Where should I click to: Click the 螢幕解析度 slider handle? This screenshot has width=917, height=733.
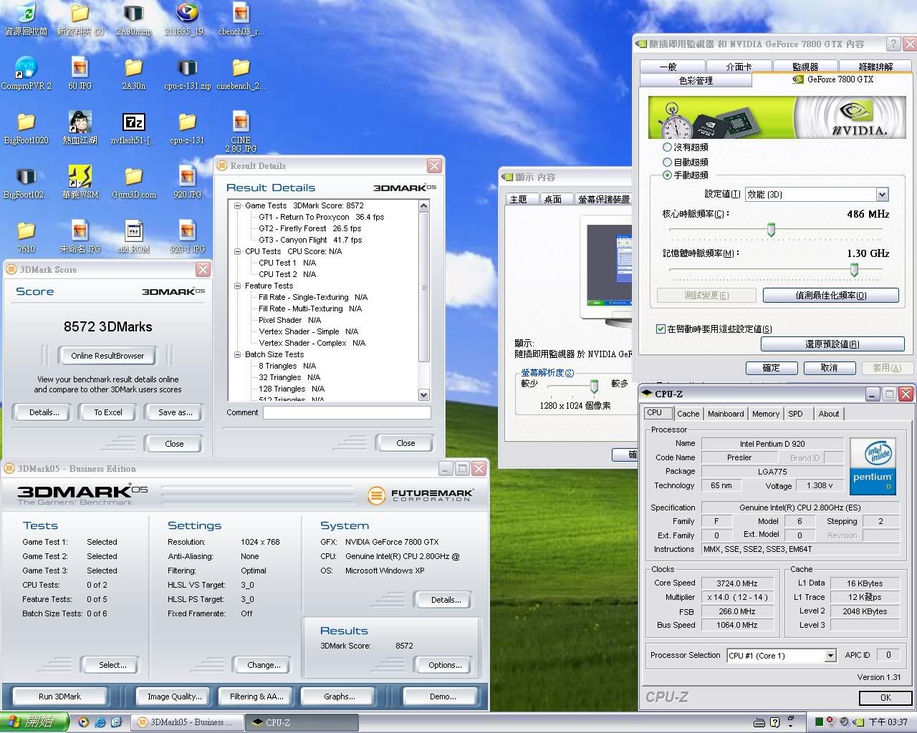(594, 387)
